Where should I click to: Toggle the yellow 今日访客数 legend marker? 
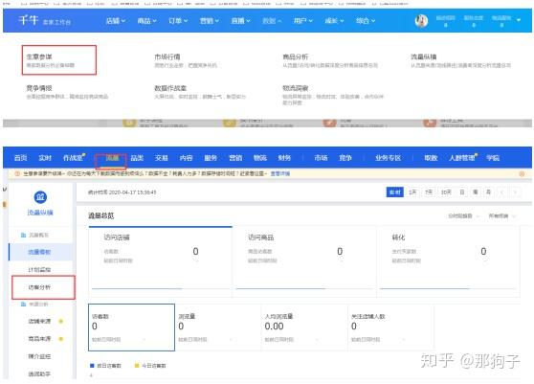click(x=137, y=366)
